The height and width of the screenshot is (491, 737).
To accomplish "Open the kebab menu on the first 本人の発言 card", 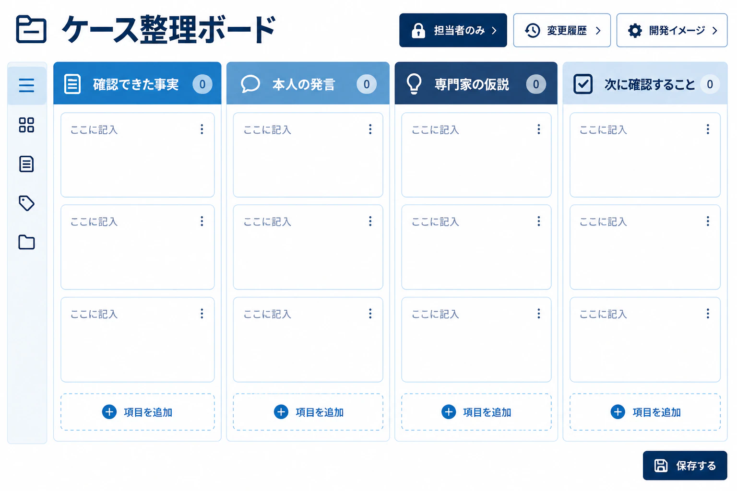I will click(370, 129).
